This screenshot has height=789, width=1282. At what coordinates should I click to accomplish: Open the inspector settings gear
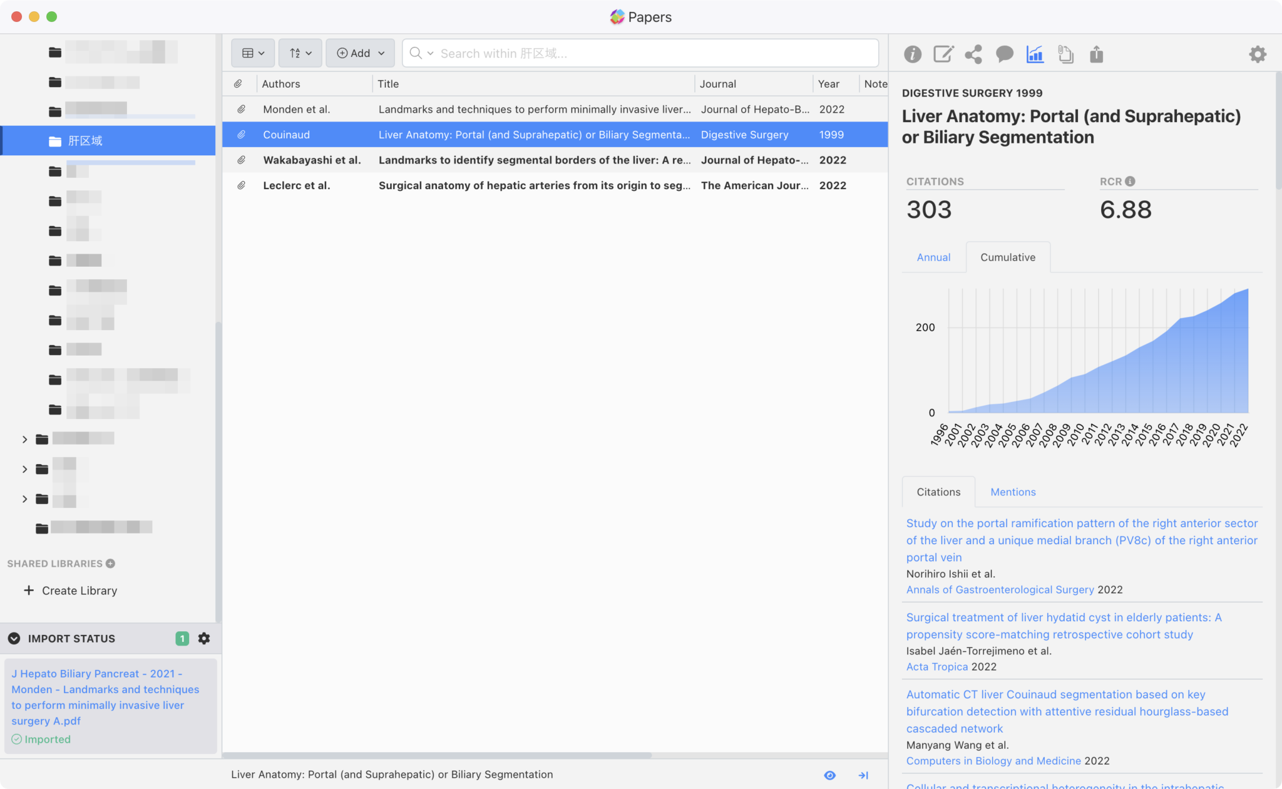click(x=1257, y=54)
